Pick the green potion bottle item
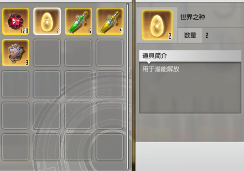This screenshot has height=171, width=244. [78, 21]
